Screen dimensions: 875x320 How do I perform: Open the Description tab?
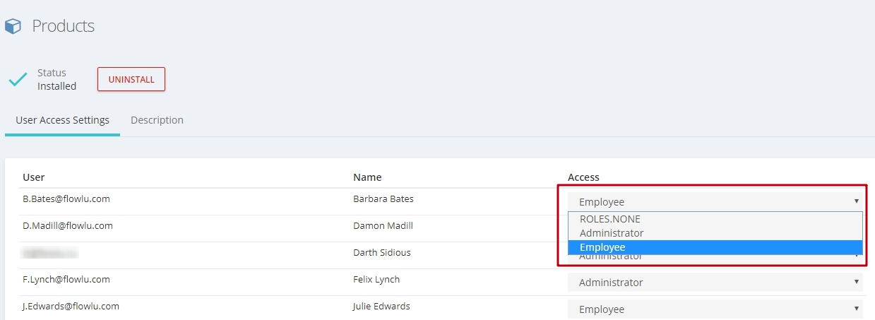157,120
